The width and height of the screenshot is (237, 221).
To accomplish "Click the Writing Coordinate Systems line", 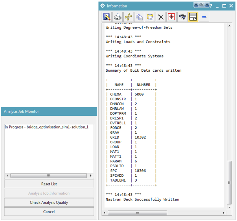I will [x=135, y=56].
